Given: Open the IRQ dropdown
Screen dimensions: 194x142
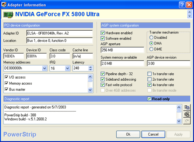Looking at the screenshot, I should pos(67,68).
